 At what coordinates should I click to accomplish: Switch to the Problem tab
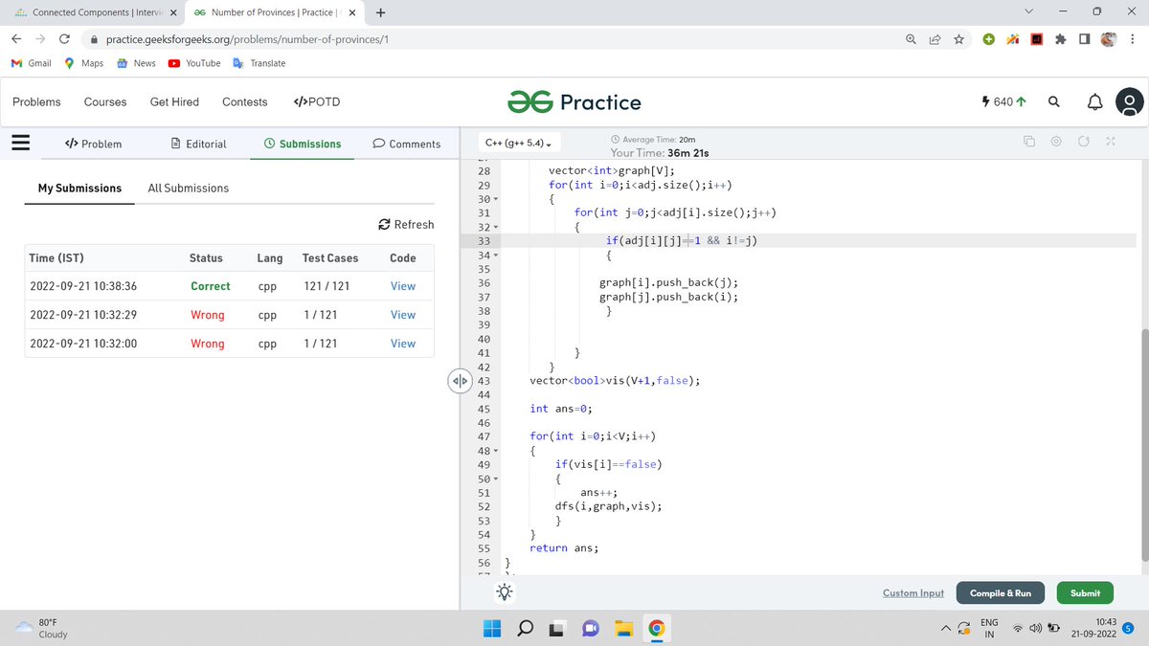pos(93,144)
